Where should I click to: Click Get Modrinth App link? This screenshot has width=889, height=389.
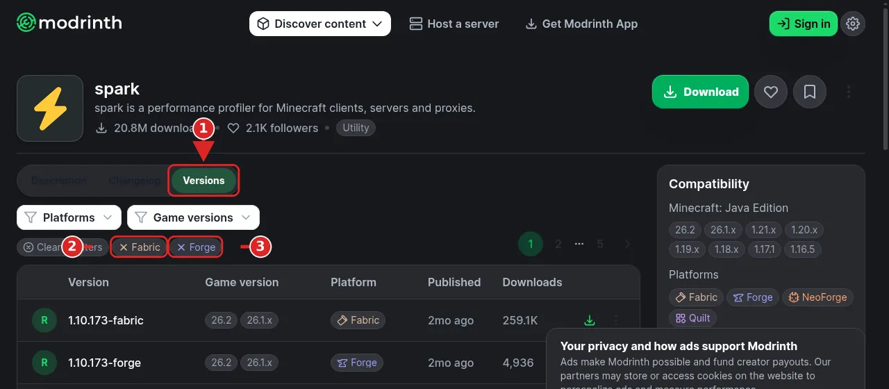[581, 24]
